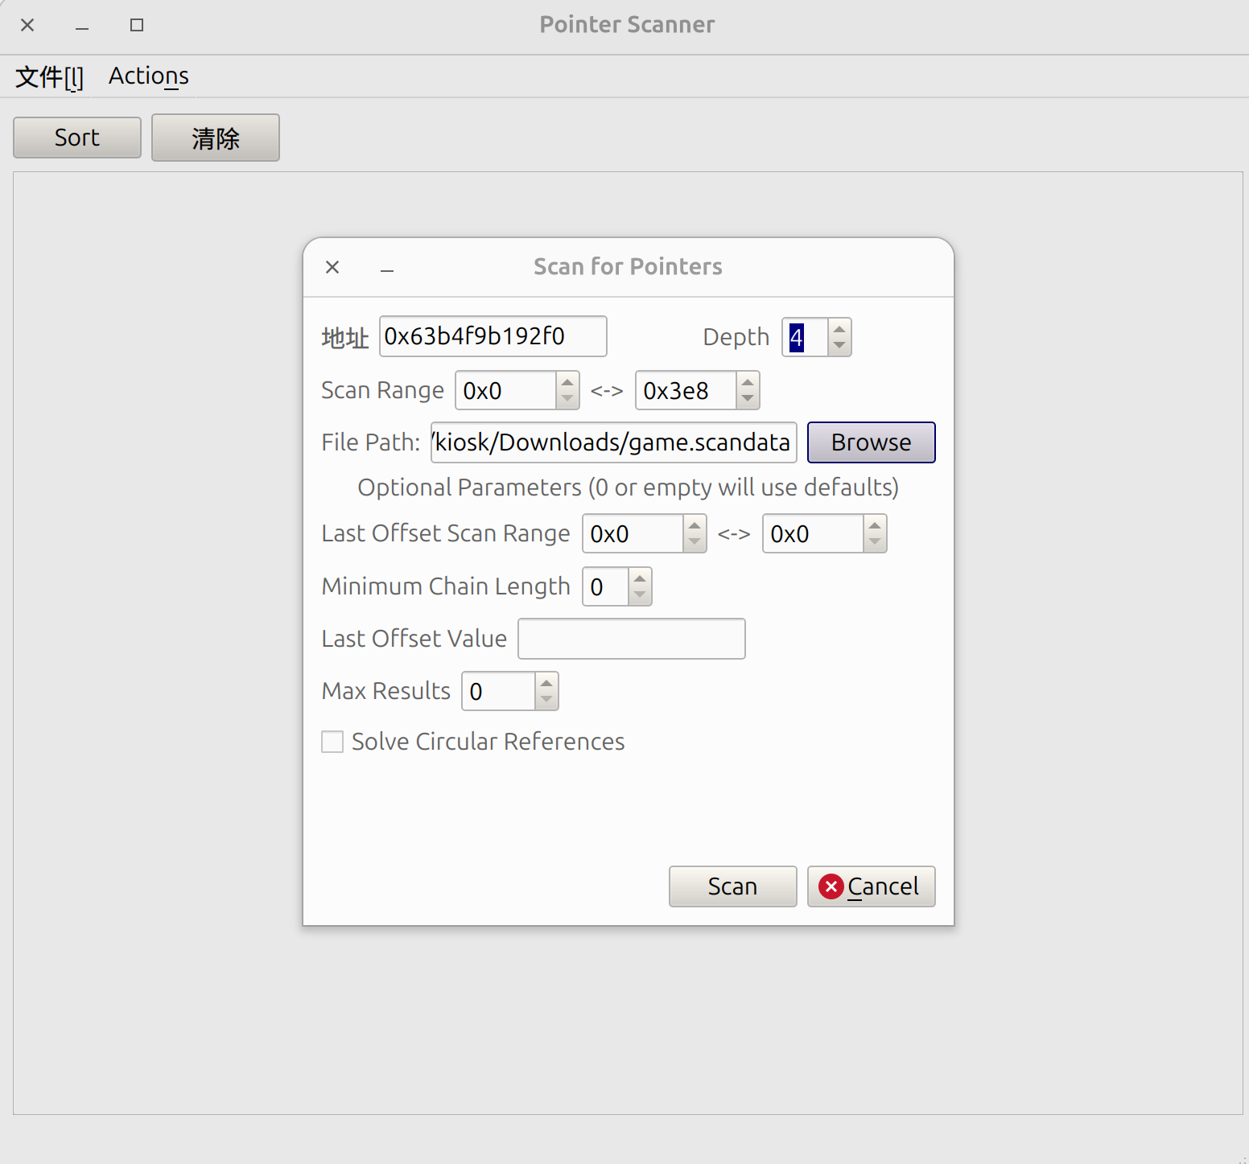Image resolution: width=1249 pixels, height=1164 pixels.
Task: Decrease Last Offset Scan Range end value
Action: (x=875, y=542)
